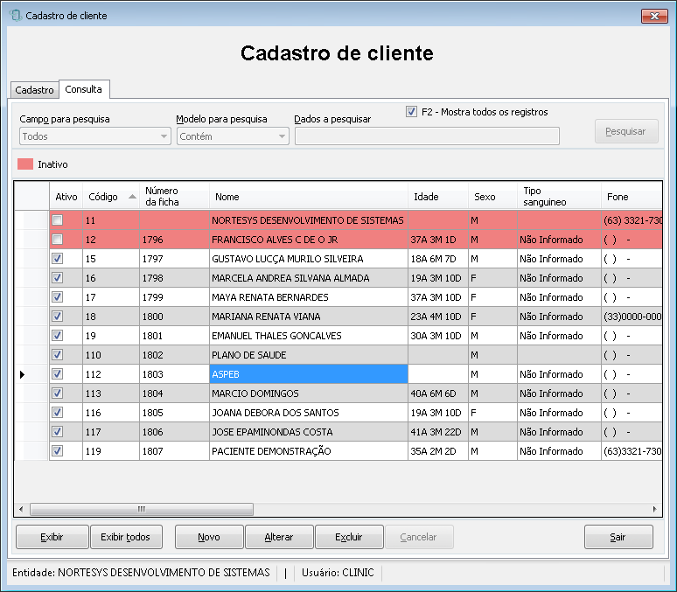This screenshot has width=677, height=592.
Task: Select NORTESYS DESENVOLVIMENTO DE SISTEMAS name cell
Action: click(309, 220)
